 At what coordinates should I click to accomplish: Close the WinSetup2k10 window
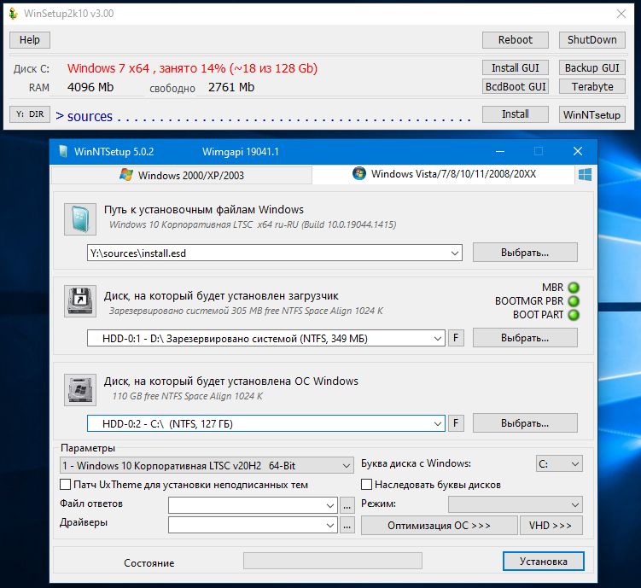pos(621,14)
